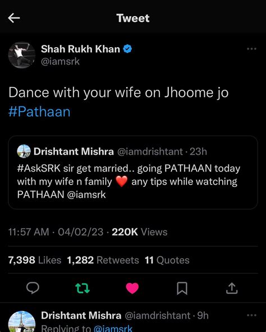Screen dimensions: 266x332
Task: Open the #Pathaan hashtag link
Action: (x=39, y=112)
